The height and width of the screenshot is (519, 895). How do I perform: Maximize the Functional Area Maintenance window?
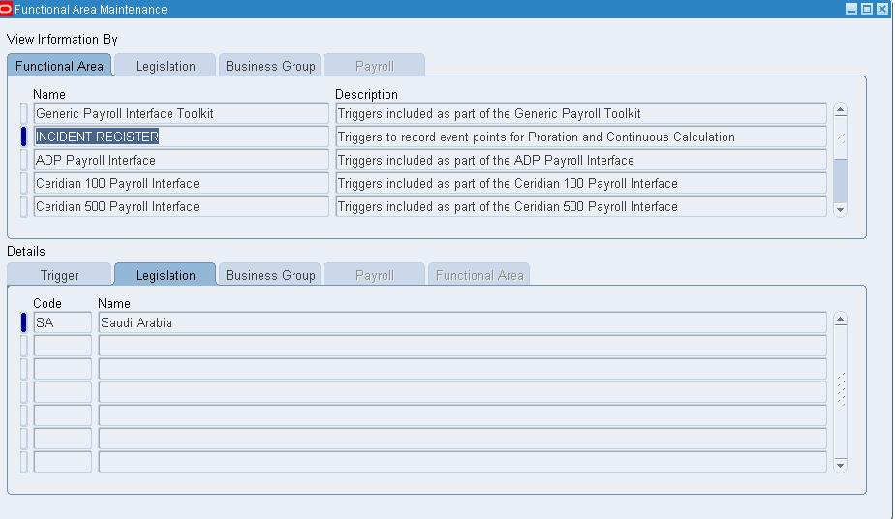(867, 9)
